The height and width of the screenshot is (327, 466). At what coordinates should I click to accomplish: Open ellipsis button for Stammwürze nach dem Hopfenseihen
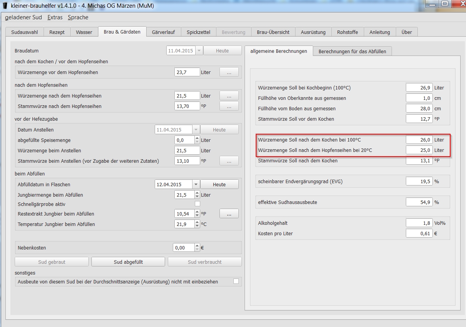point(229,106)
